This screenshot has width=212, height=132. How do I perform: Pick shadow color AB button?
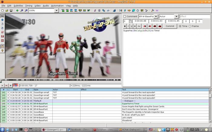pyautogui.click(x=160, y=26)
